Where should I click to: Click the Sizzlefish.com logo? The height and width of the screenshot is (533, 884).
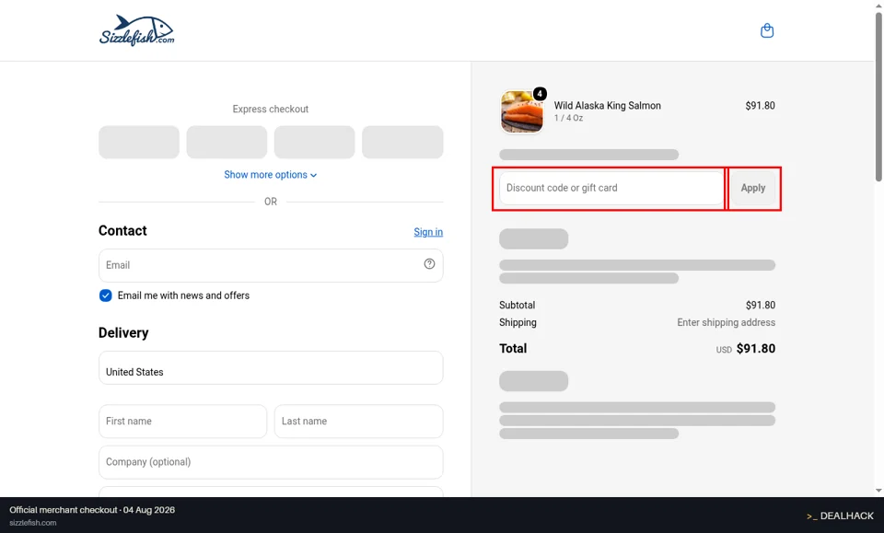(x=137, y=30)
